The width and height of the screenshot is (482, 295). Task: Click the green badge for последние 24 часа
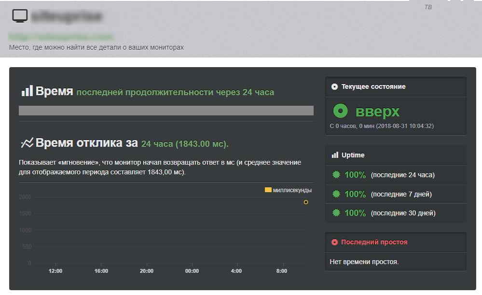336,175
